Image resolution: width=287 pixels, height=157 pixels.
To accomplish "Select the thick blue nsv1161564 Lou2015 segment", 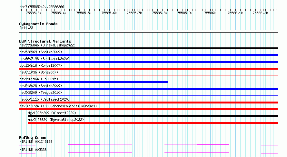I will 94,82.
